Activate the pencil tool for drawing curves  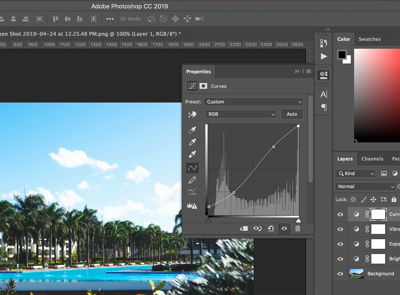click(192, 180)
